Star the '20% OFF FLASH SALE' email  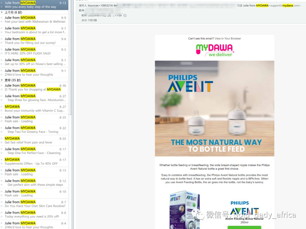(x=2, y=53)
